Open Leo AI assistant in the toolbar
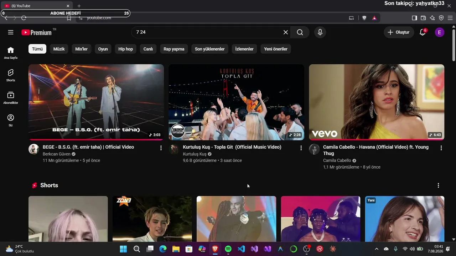This screenshot has height=256, width=456. pos(432,18)
